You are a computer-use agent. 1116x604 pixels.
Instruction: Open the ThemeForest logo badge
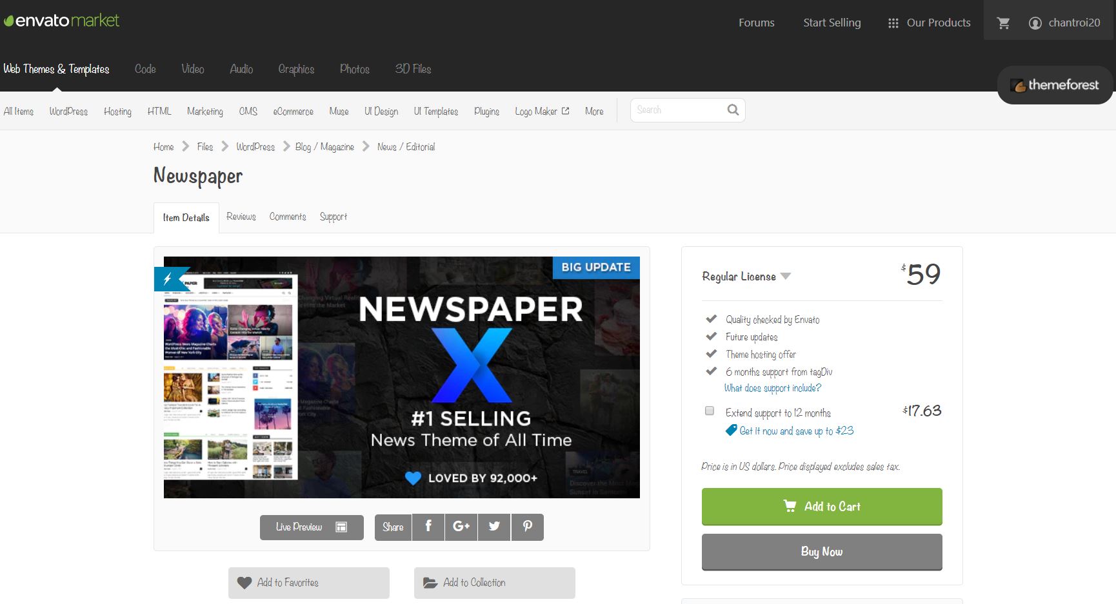click(1055, 85)
